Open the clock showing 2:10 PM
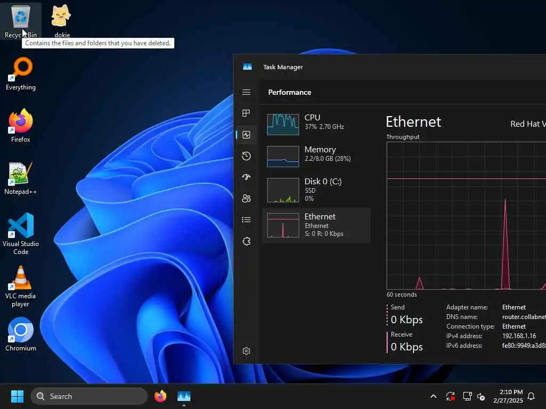The image size is (546, 409). [x=508, y=396]
